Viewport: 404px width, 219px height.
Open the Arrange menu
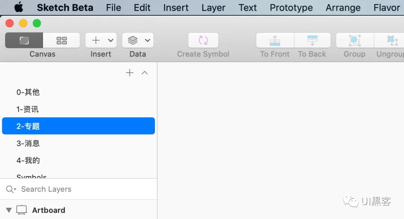click(343, 8)
